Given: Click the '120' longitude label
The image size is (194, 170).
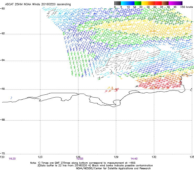Looking at the screenshot, I should tap(2, 157).
